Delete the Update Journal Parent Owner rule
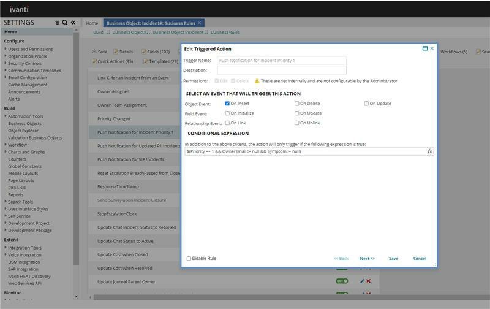490x309 pixels. coord(369,281)
